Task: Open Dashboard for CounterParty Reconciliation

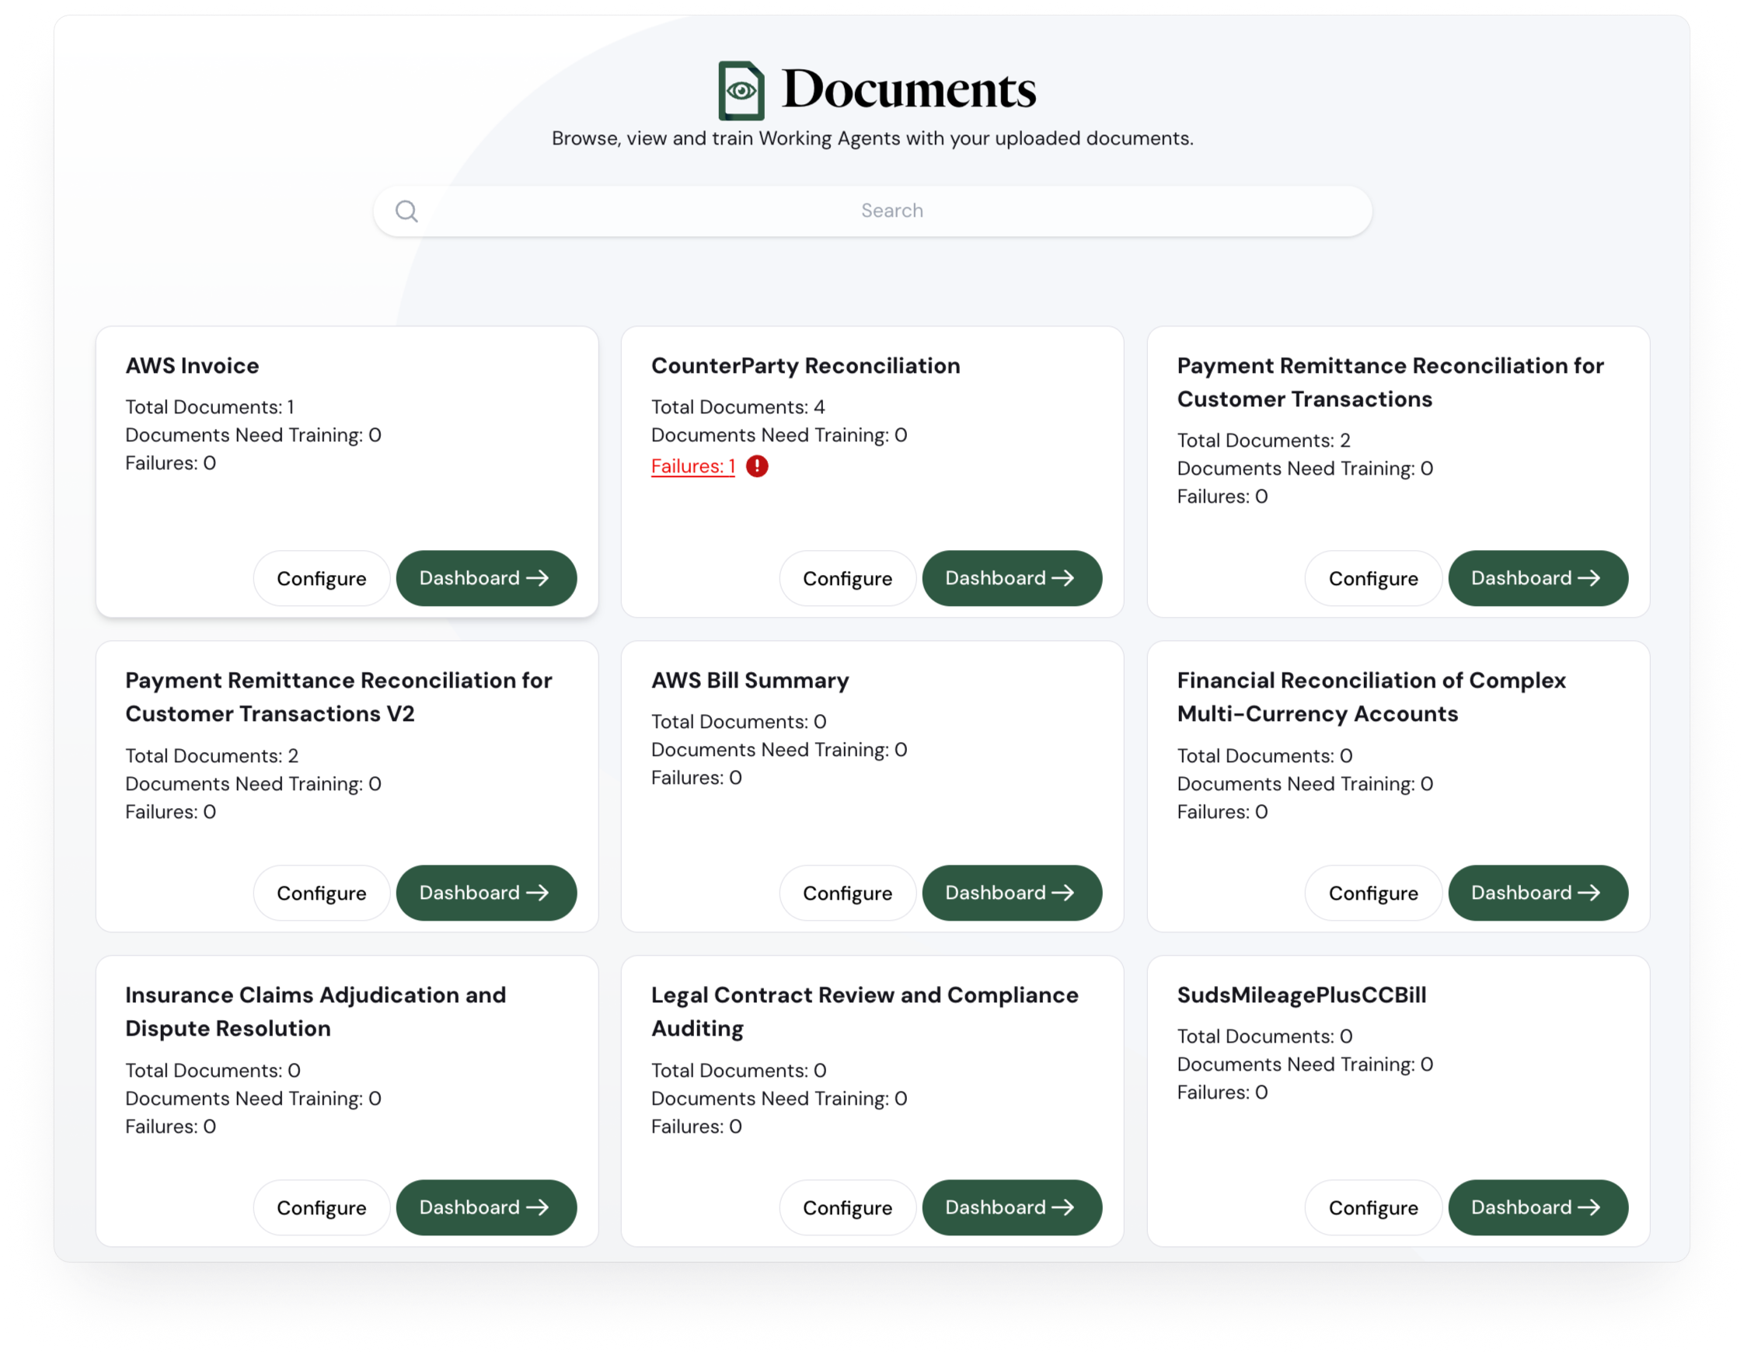Action: [x=1012, y=578]
